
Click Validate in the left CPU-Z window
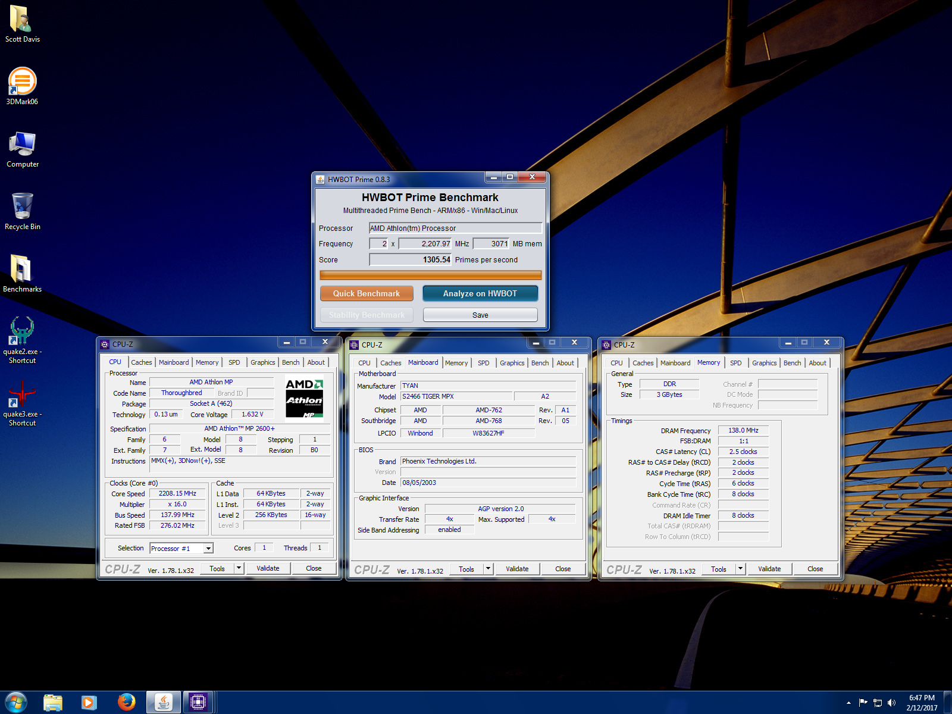(x=268, y=568)
